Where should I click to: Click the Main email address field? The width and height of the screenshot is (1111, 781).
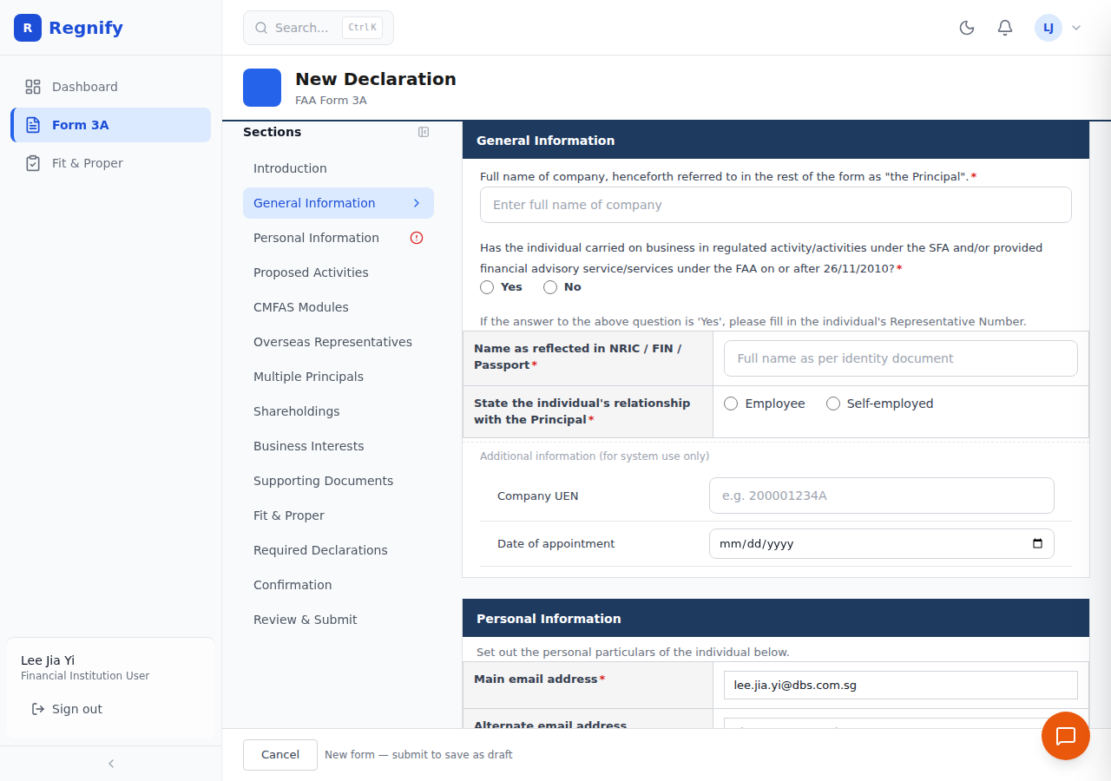(x=901, y=685)
